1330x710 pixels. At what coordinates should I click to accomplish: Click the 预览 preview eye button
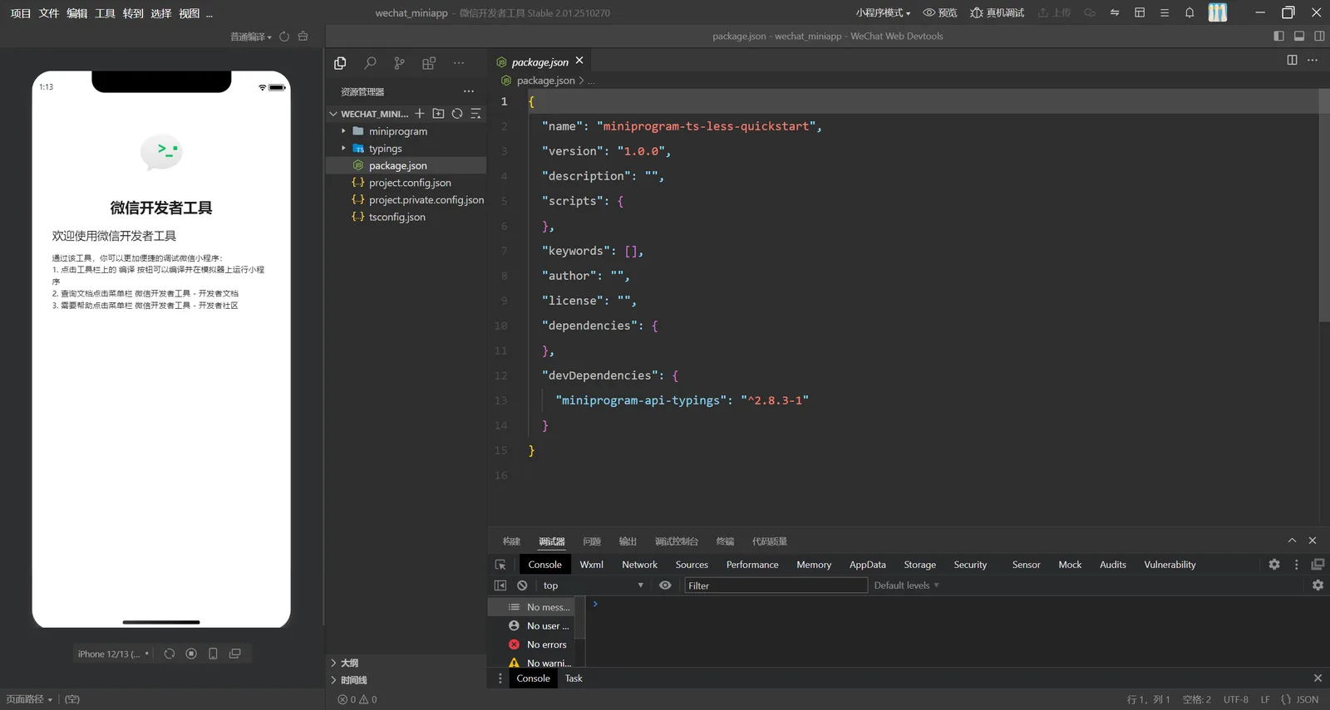click(x=940, y=12)
